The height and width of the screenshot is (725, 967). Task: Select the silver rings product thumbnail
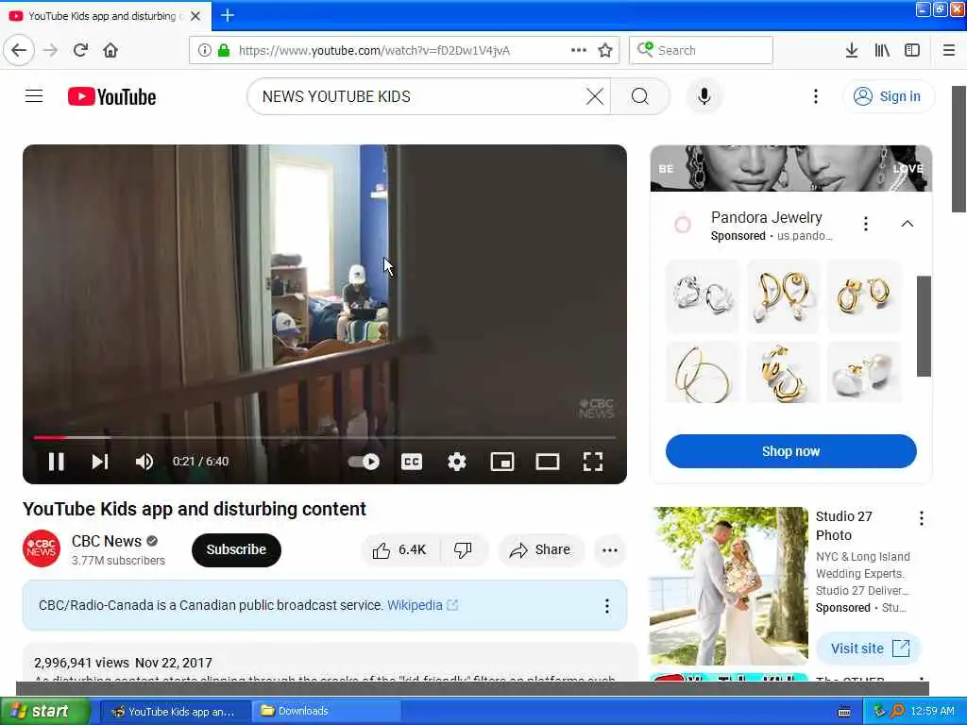click(x=703, y=295)
